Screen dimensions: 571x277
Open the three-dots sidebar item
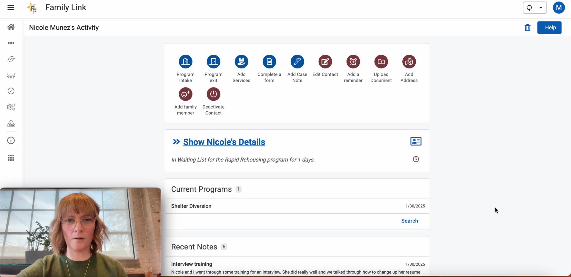coord(11,43)
